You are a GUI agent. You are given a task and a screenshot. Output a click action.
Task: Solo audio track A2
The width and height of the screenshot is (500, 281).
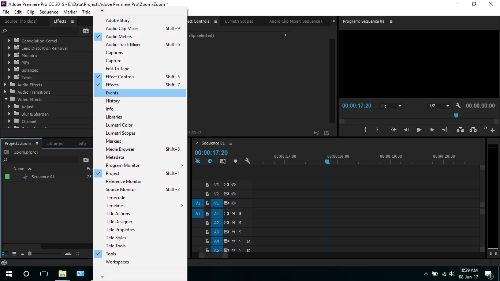click(x=240, y=223)
